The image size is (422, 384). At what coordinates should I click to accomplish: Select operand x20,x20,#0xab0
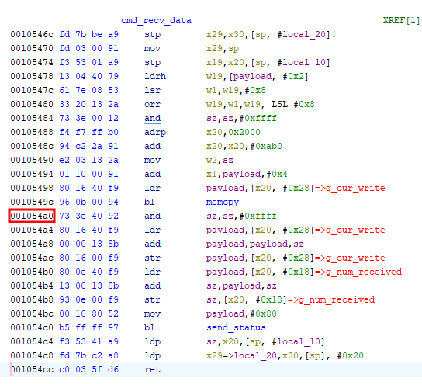[244, 146]
